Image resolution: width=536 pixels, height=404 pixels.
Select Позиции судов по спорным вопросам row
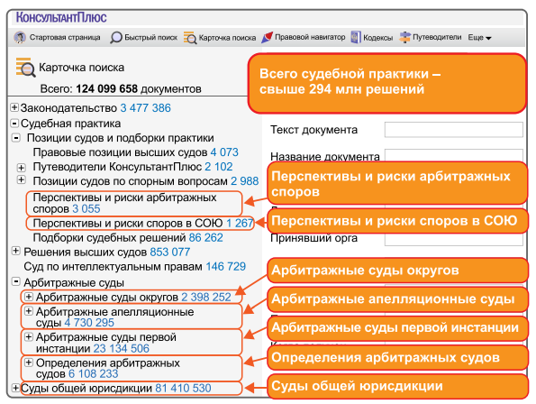(146, 181)
